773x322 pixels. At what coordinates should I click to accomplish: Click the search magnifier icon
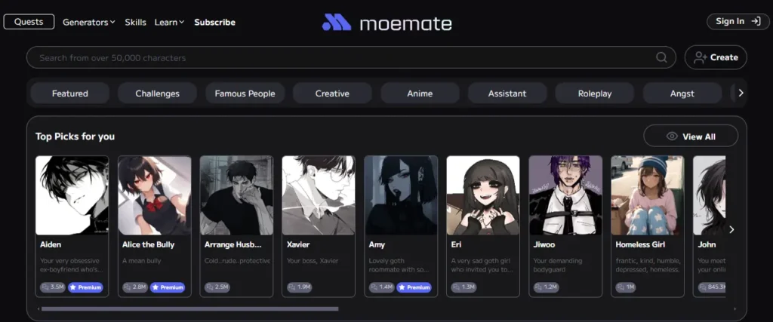click(661, 57)
